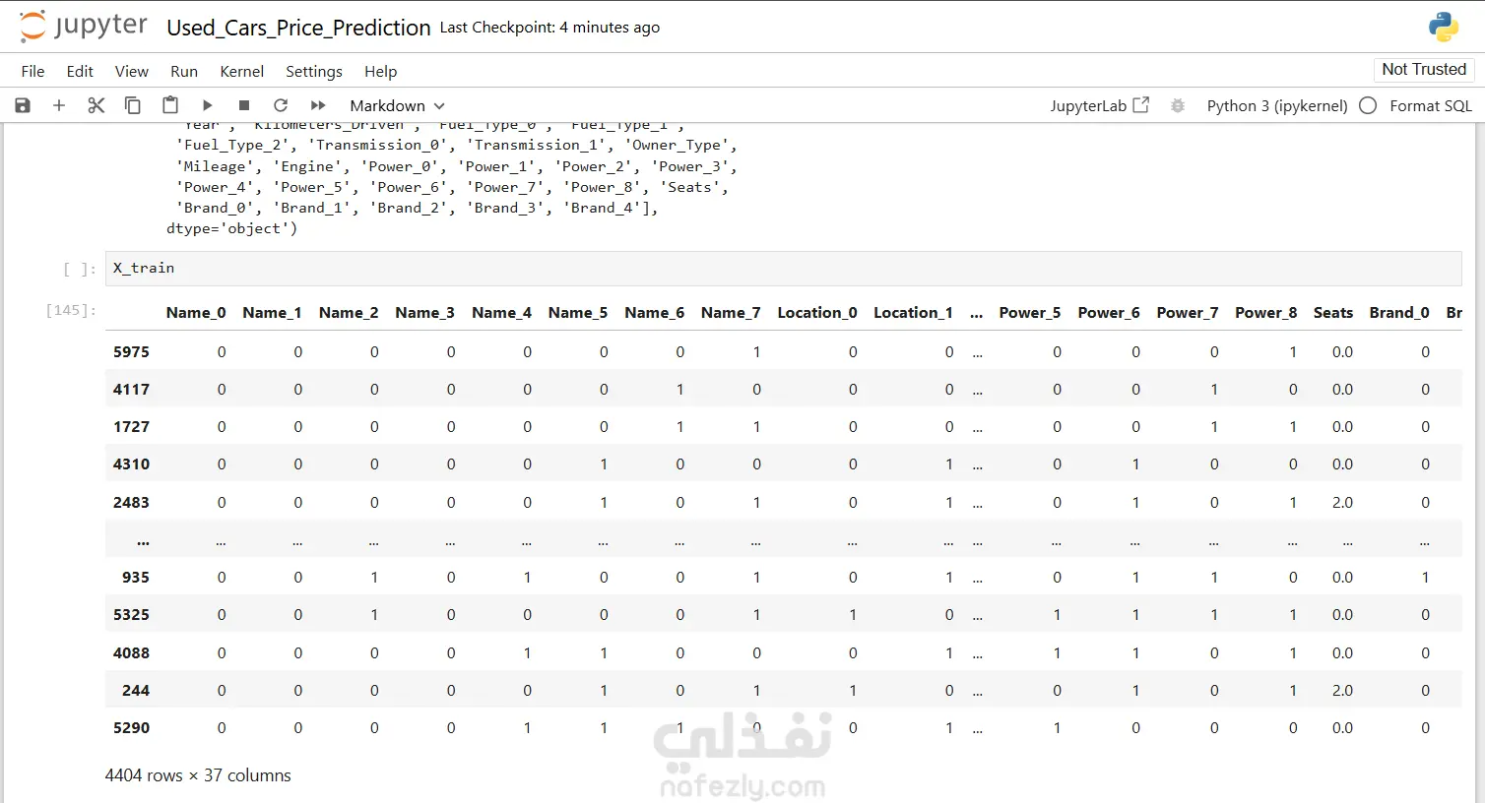Paste cell from the clipboard

point(169,105)
